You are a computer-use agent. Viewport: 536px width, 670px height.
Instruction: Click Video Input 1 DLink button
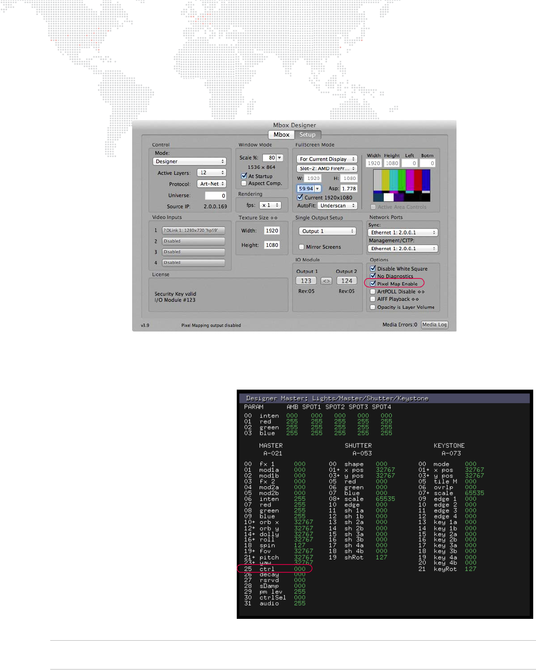click(193, 231)
